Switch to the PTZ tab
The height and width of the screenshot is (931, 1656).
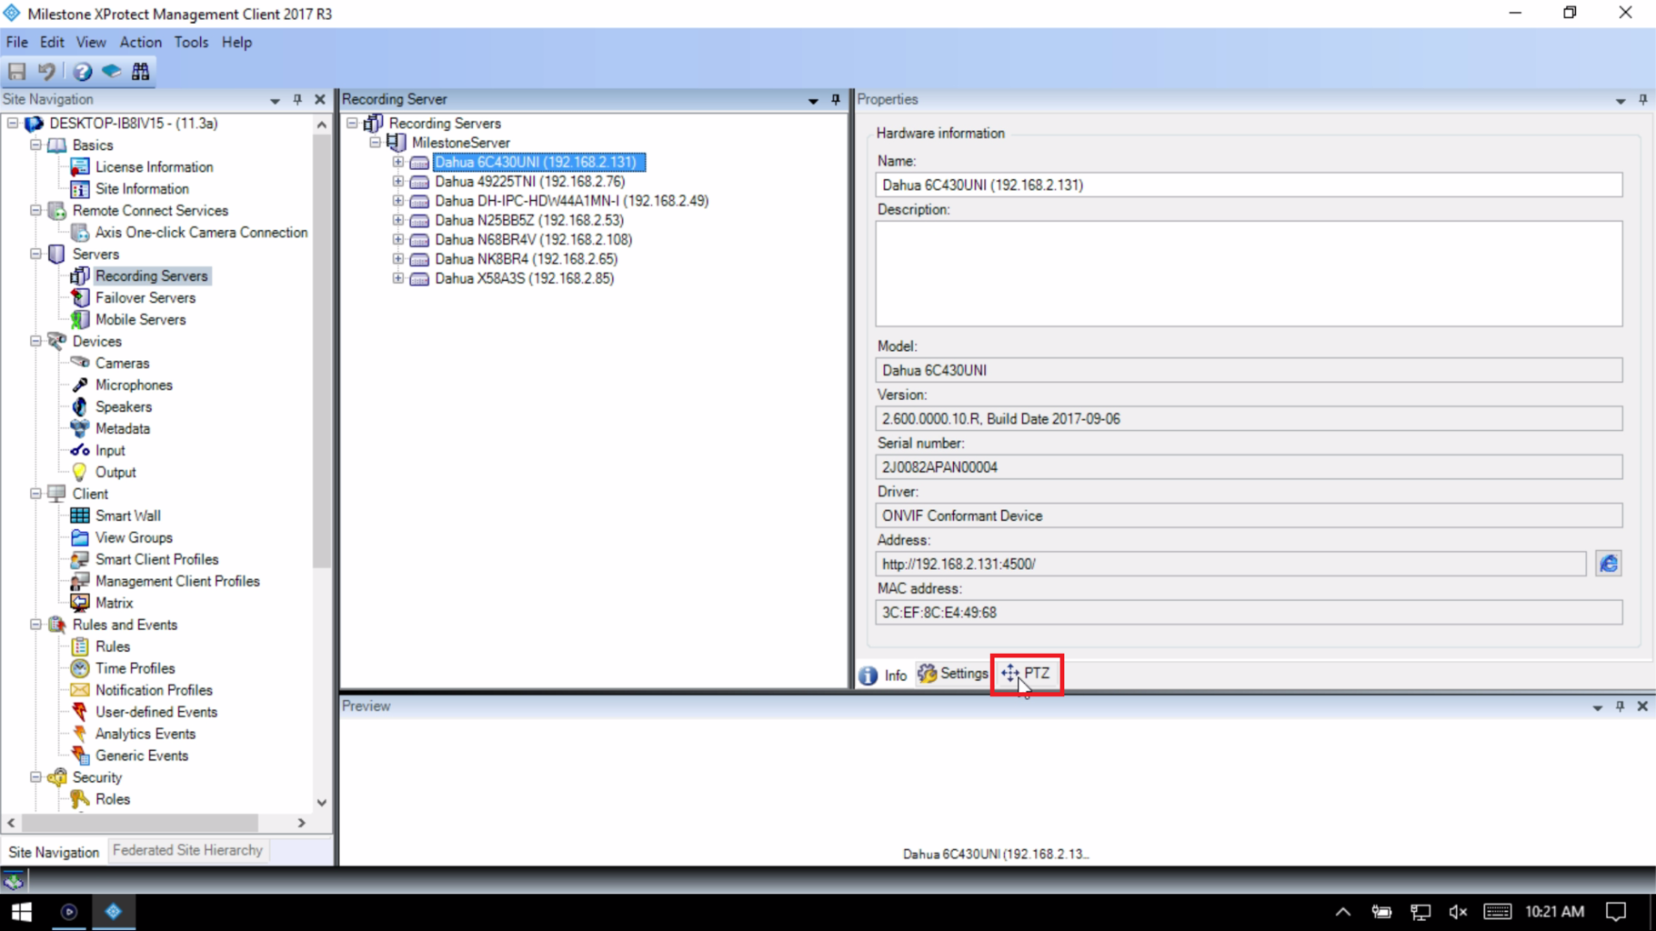[x=1026, y=674]
